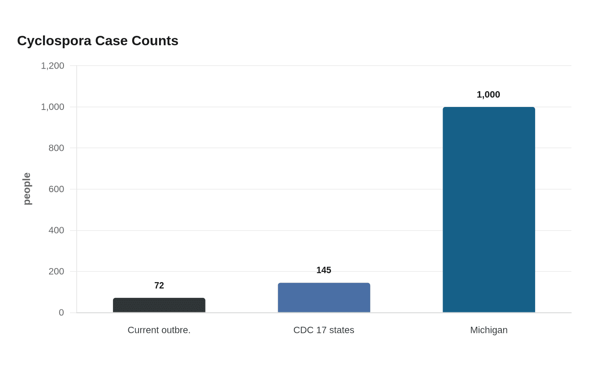This screenshot has width=597, height=375.
Task: Click the 0 y-axis tick label
Action: (x=61, y=313)
